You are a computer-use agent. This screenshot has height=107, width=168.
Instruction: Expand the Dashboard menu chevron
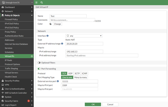(x=32, y=7)
